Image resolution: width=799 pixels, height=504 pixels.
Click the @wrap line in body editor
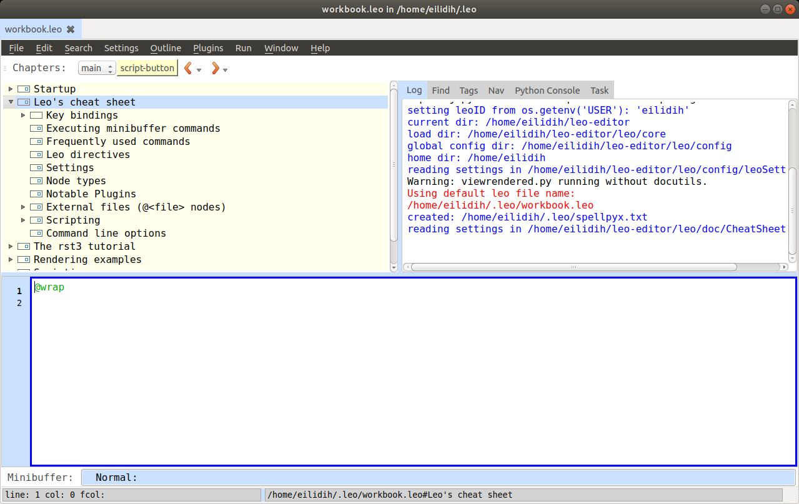pyautogui.click(x=49, y=287)
